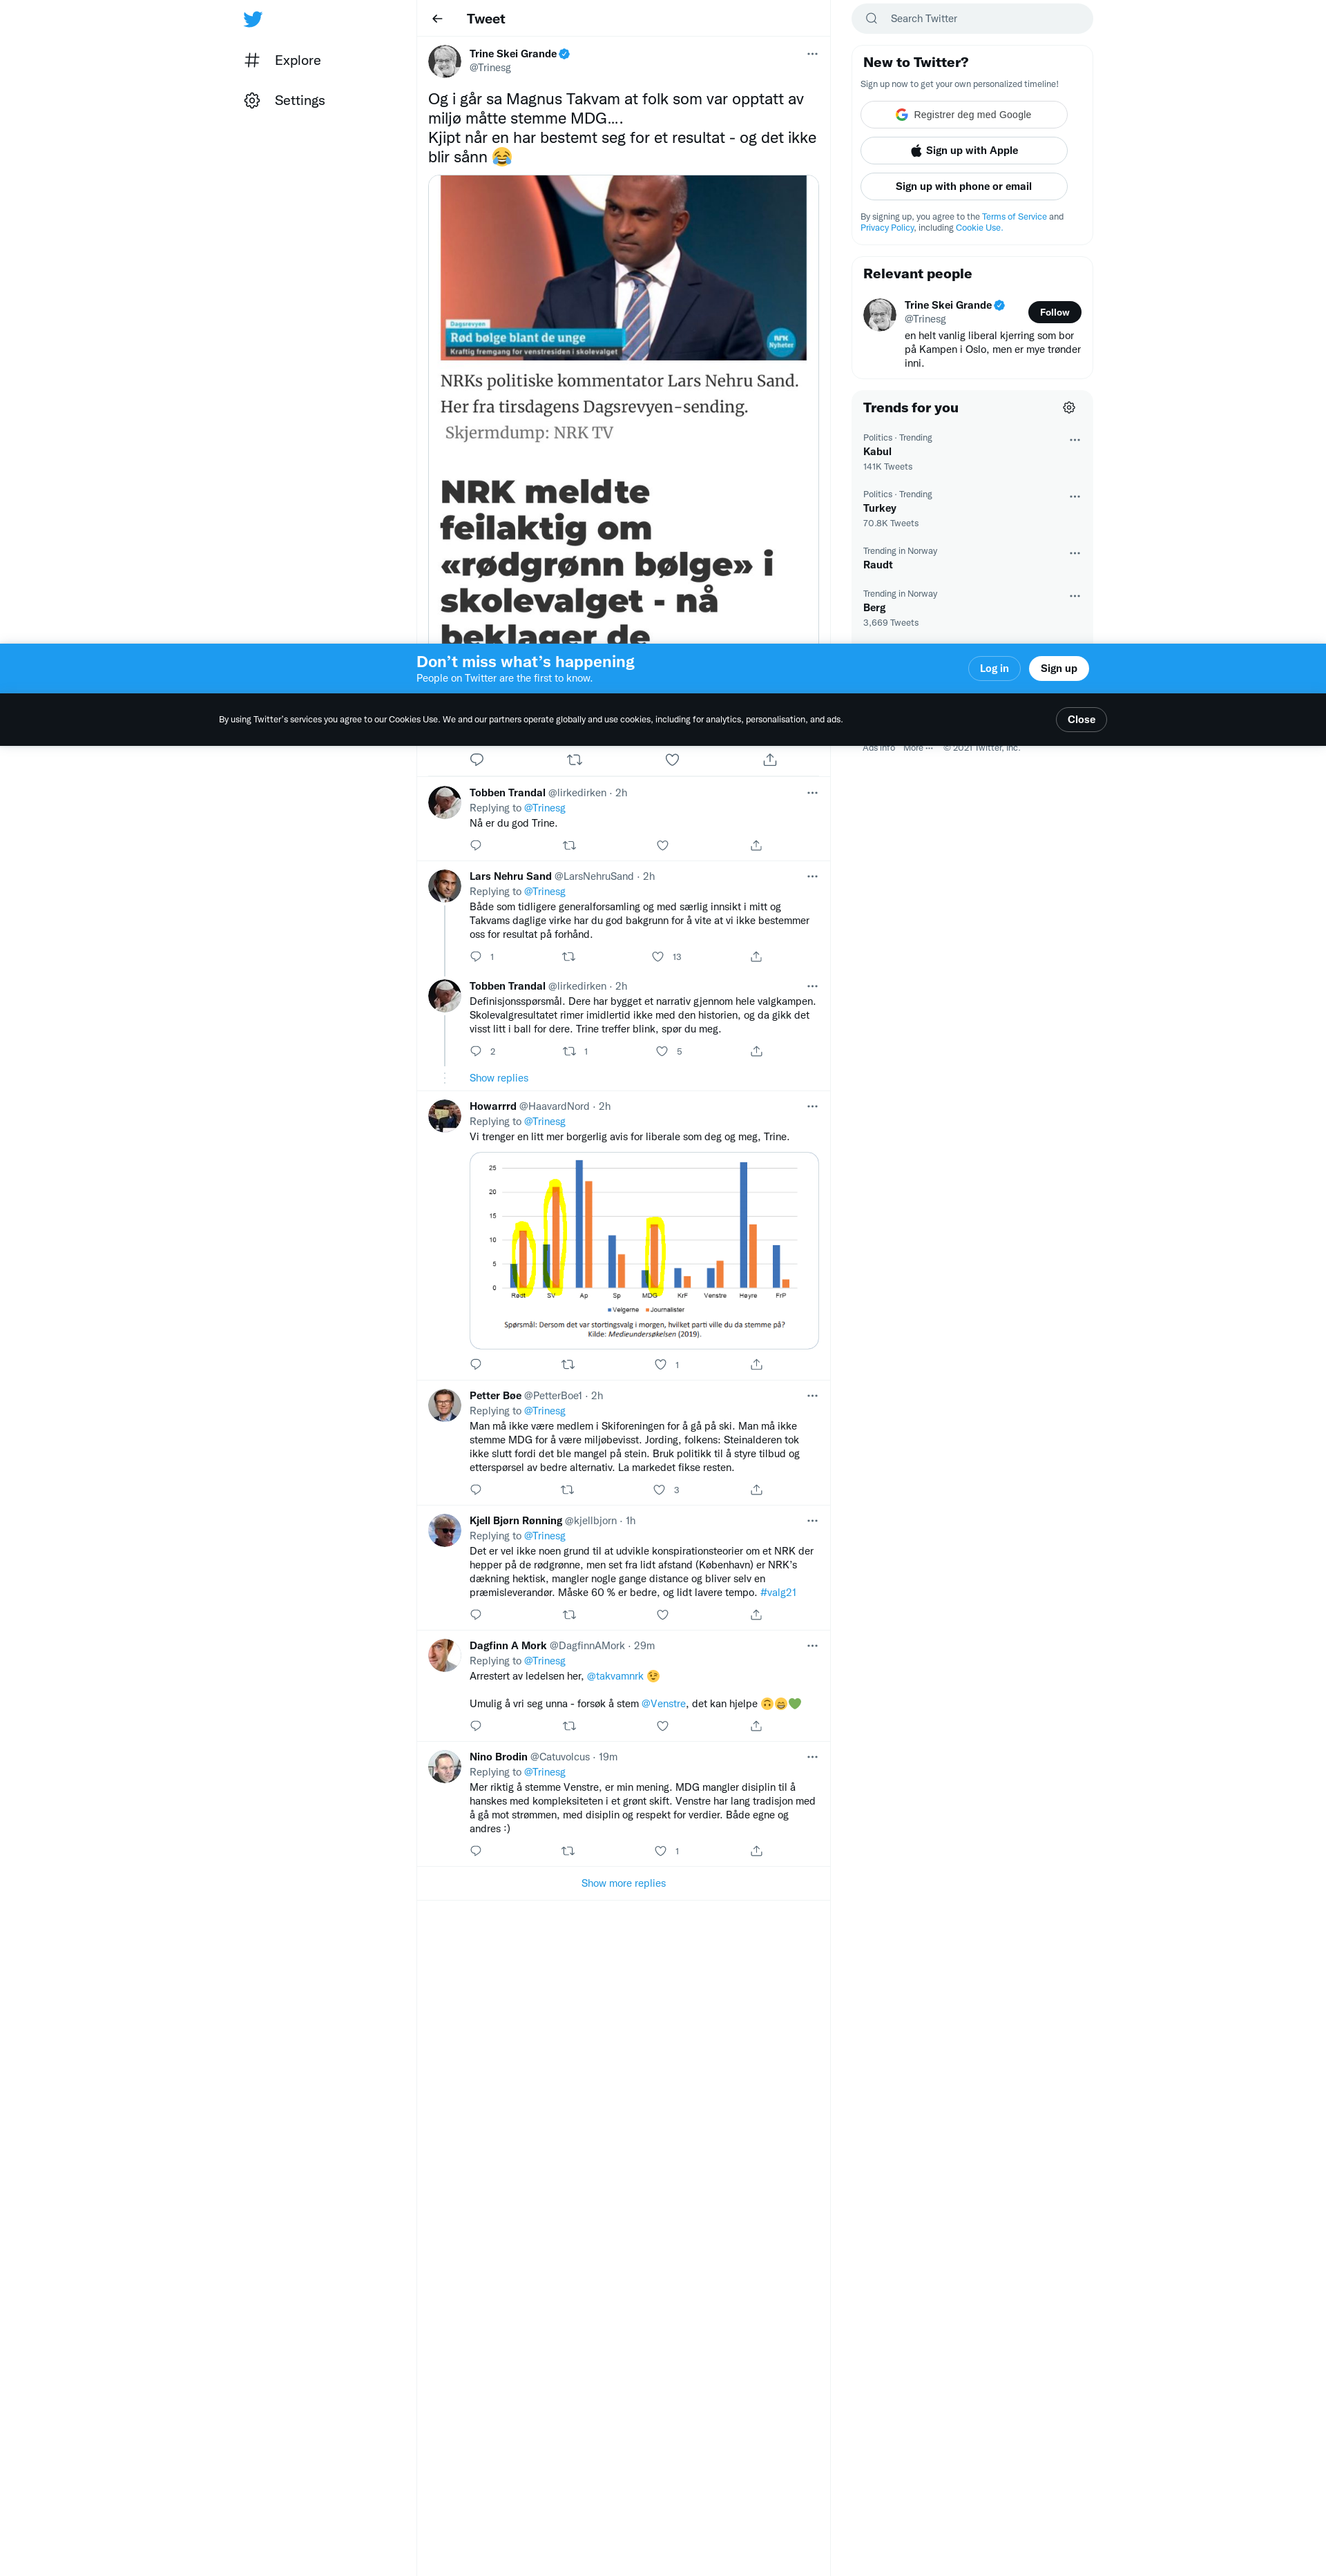The image size is (1326, 2576).
Task: Click Show replies under Tobben Trandal's reply
Action: 499,1078
